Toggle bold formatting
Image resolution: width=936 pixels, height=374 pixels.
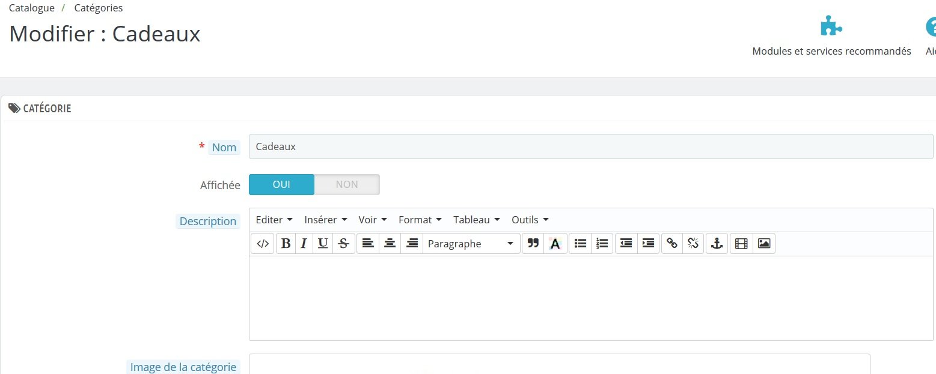(x=286, y=243)
